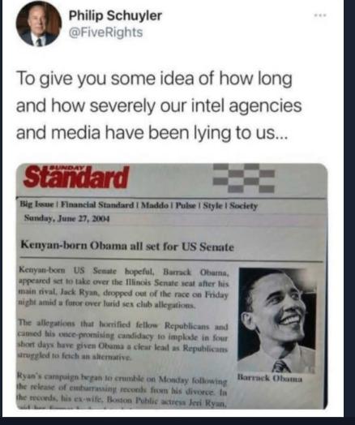Click the Philip Schuyler display name
Screen dimensions: 355x425
pos(115,15)
